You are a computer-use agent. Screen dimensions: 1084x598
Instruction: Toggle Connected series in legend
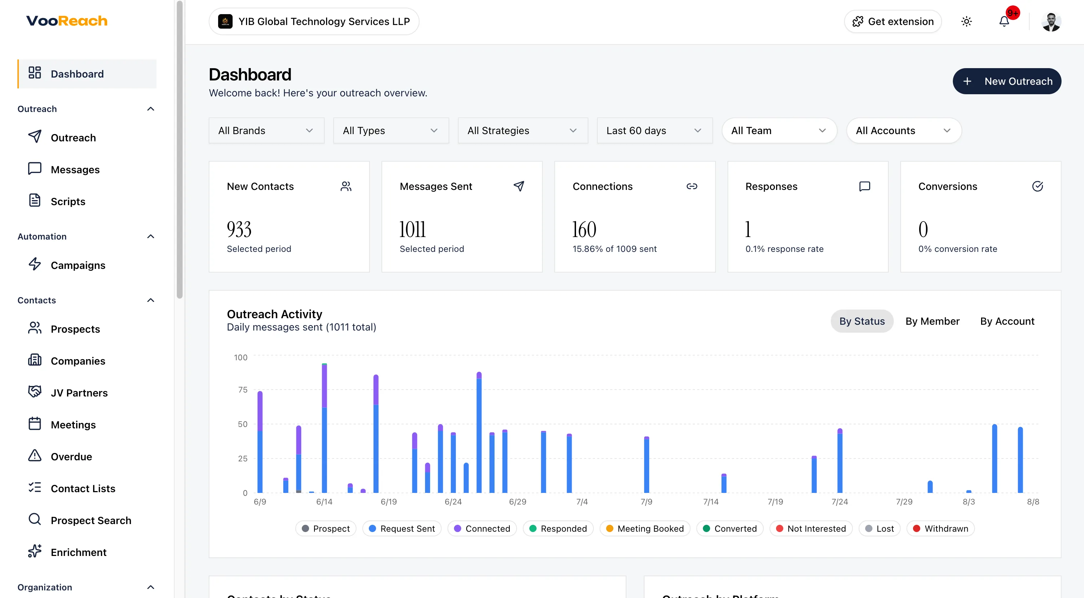tap(482, 528)
